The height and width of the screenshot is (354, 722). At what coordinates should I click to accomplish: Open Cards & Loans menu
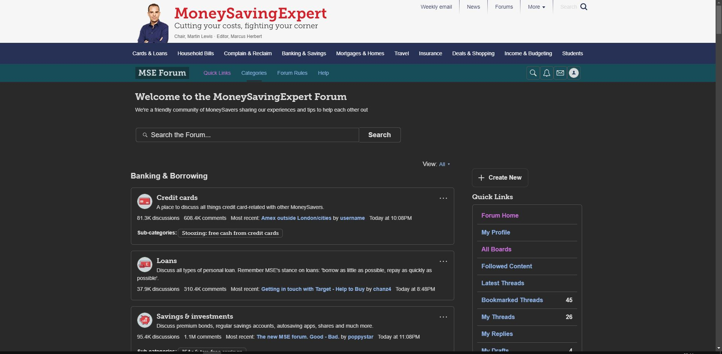[150, 53]
